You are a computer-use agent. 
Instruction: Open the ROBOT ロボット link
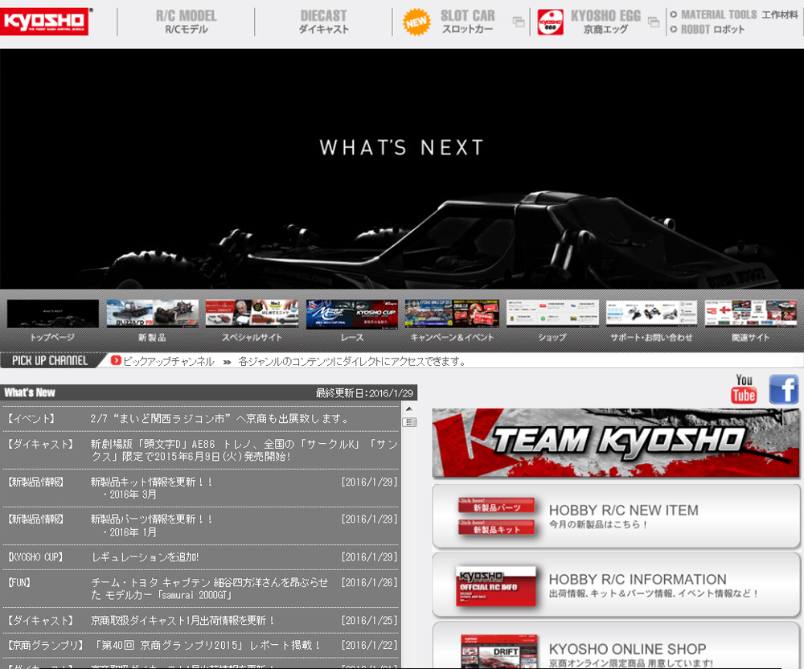pos(707,29)
